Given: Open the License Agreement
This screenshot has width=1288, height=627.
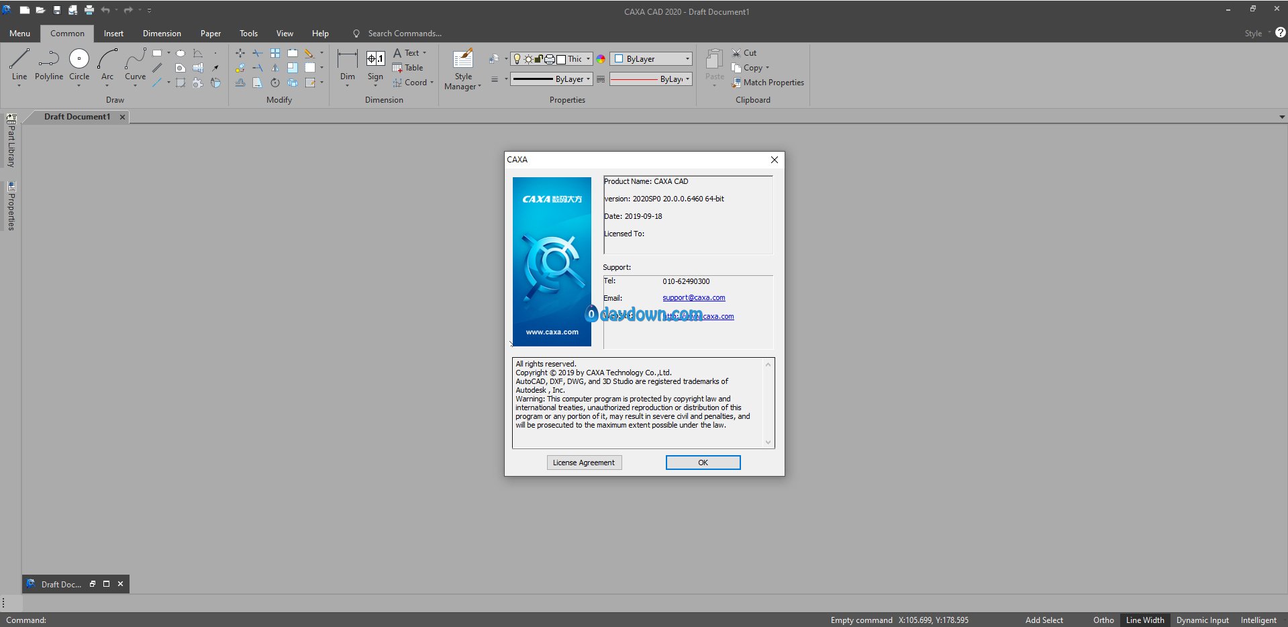Looking at the screenshot, I should coord(584,463).
